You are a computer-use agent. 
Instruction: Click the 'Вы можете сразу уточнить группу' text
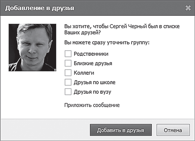pyautogui.click(x=107, y=42)
